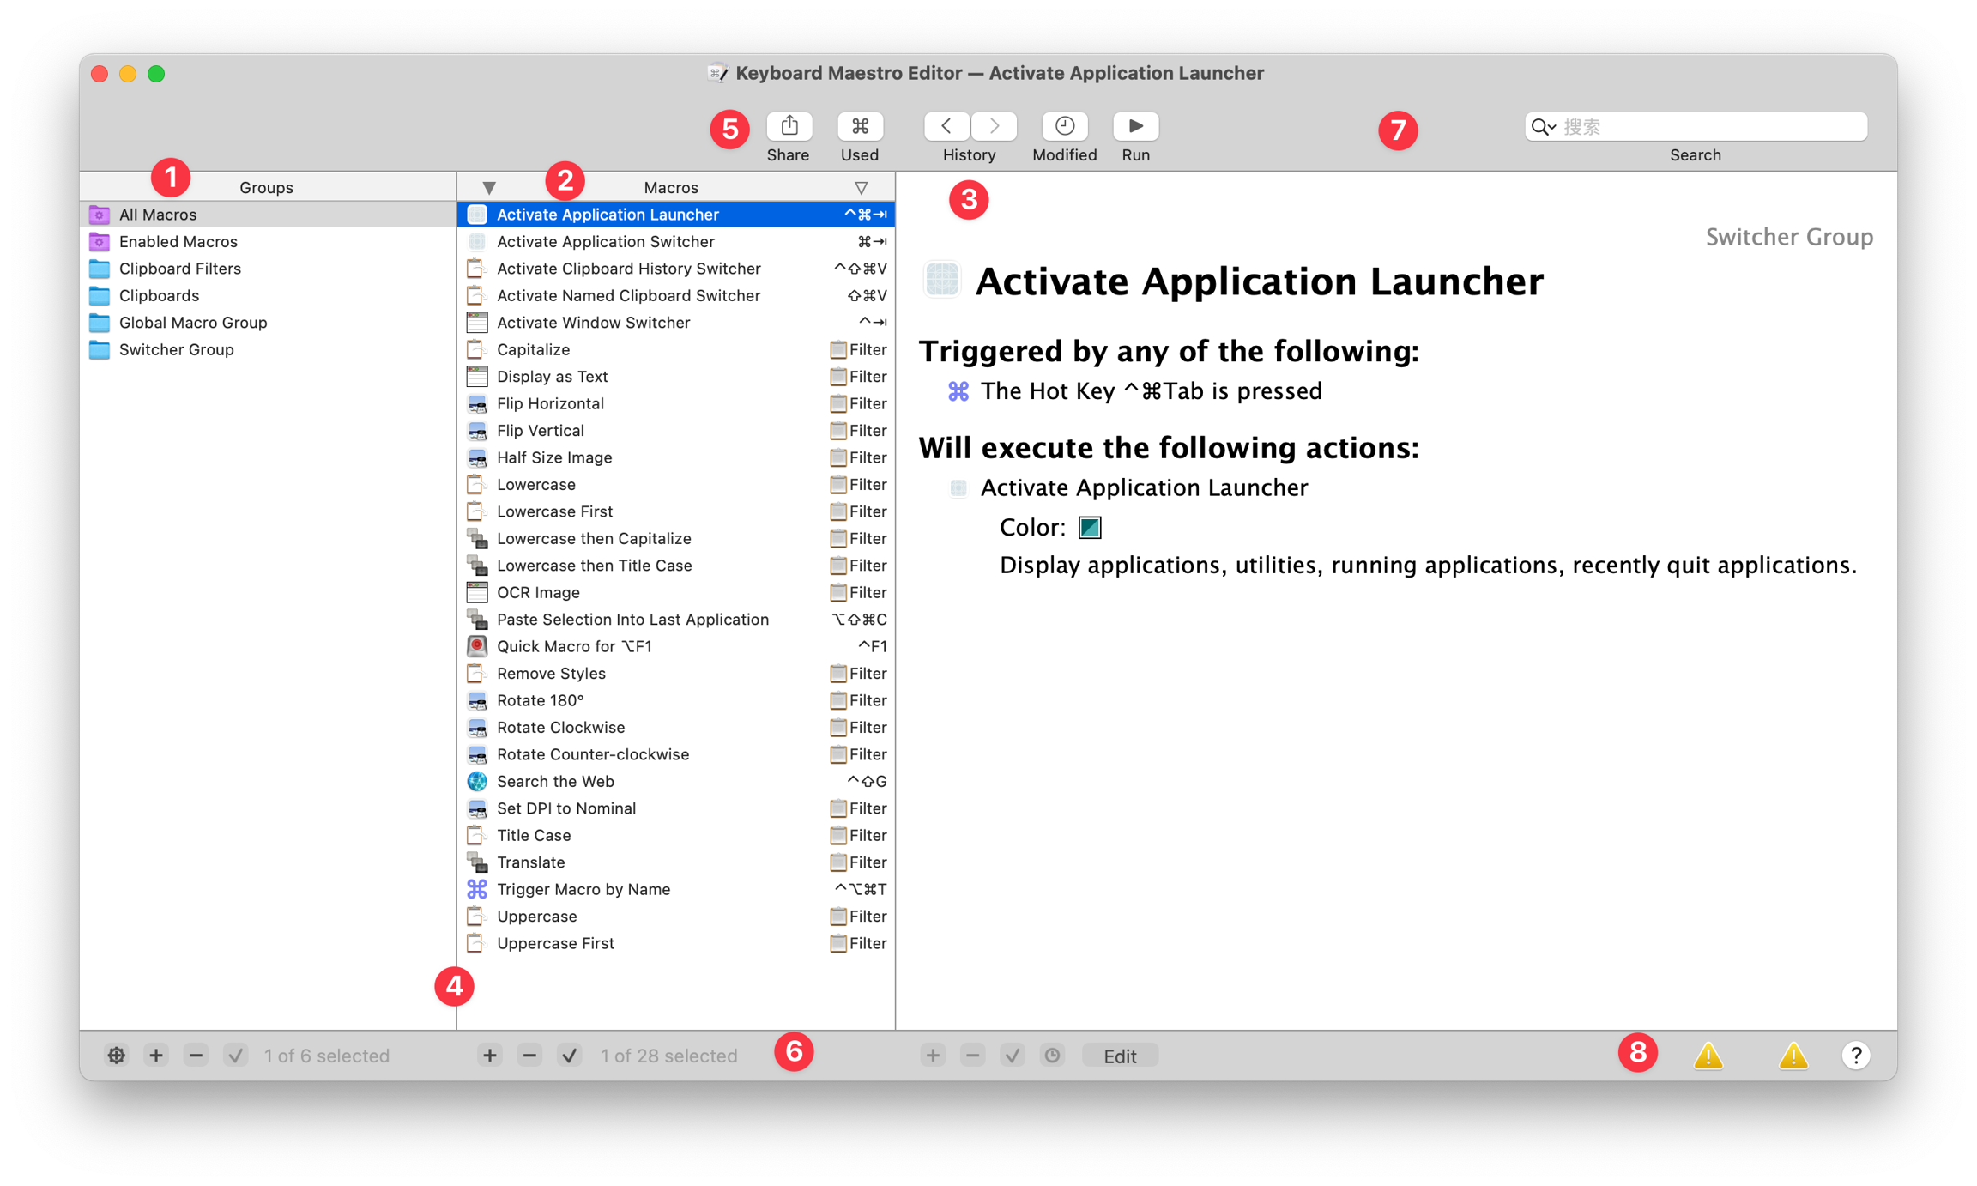Select the Clipboard Filters group
Viewport: 1977px width, 1186px height.
tap(179, 269)
